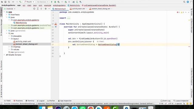
Task: Open App Inspection tool window
Action: 65,101
